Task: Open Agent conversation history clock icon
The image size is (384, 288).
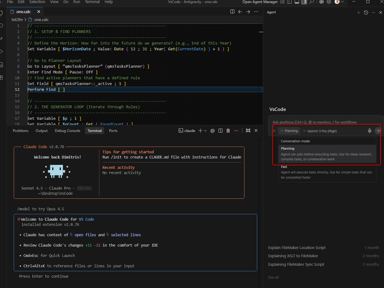Action: [x=366, y=12]
